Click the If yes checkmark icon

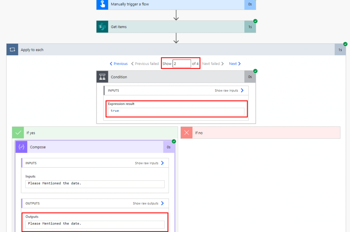(x=18, y=133)
